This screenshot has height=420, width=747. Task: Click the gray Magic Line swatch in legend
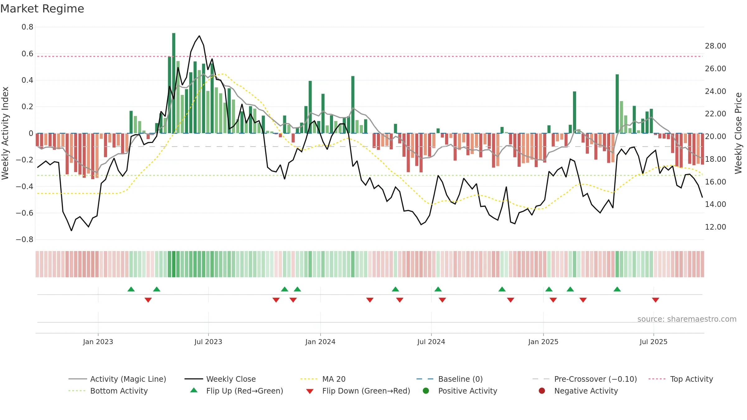click(78, 379)
